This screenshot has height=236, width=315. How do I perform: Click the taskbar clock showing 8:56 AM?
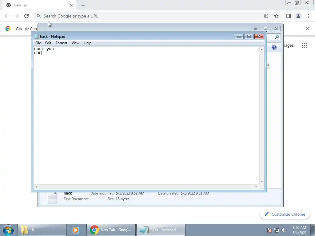click(299, 230)
